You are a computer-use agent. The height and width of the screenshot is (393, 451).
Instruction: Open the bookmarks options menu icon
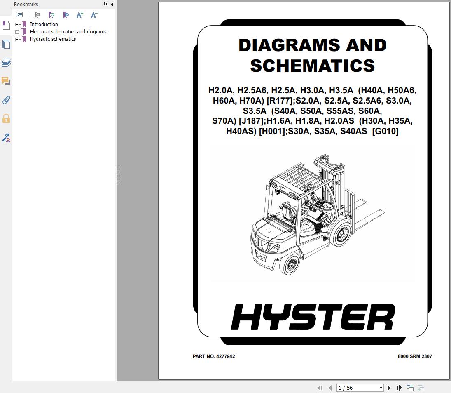coord(19,15)
